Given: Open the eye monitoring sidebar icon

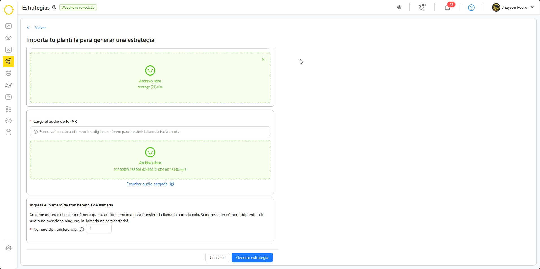Looking at the screenshot, I should [8, 38].
